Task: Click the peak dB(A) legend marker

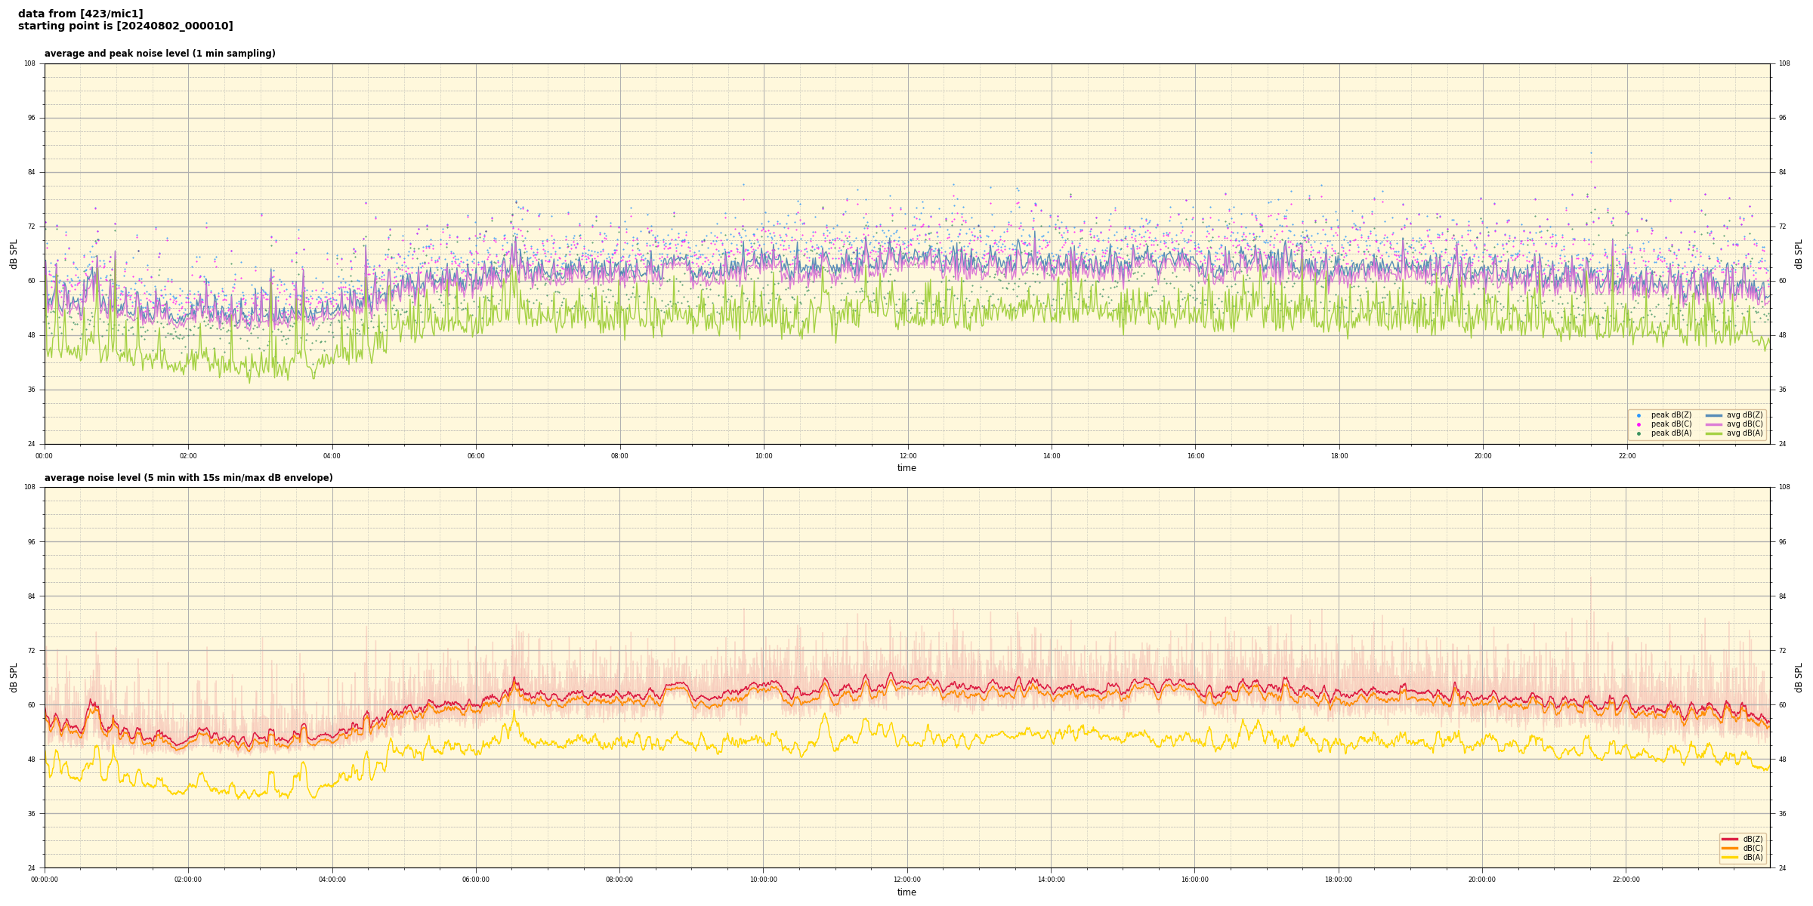Action: point(1638,433)
